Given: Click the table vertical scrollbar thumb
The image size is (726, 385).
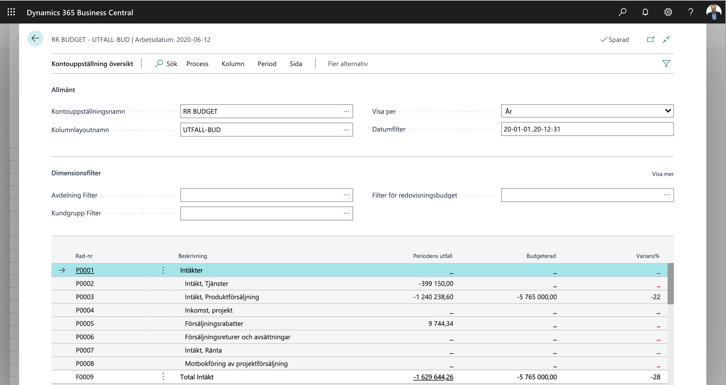Looking at the screenshot, I should point(670,283).
